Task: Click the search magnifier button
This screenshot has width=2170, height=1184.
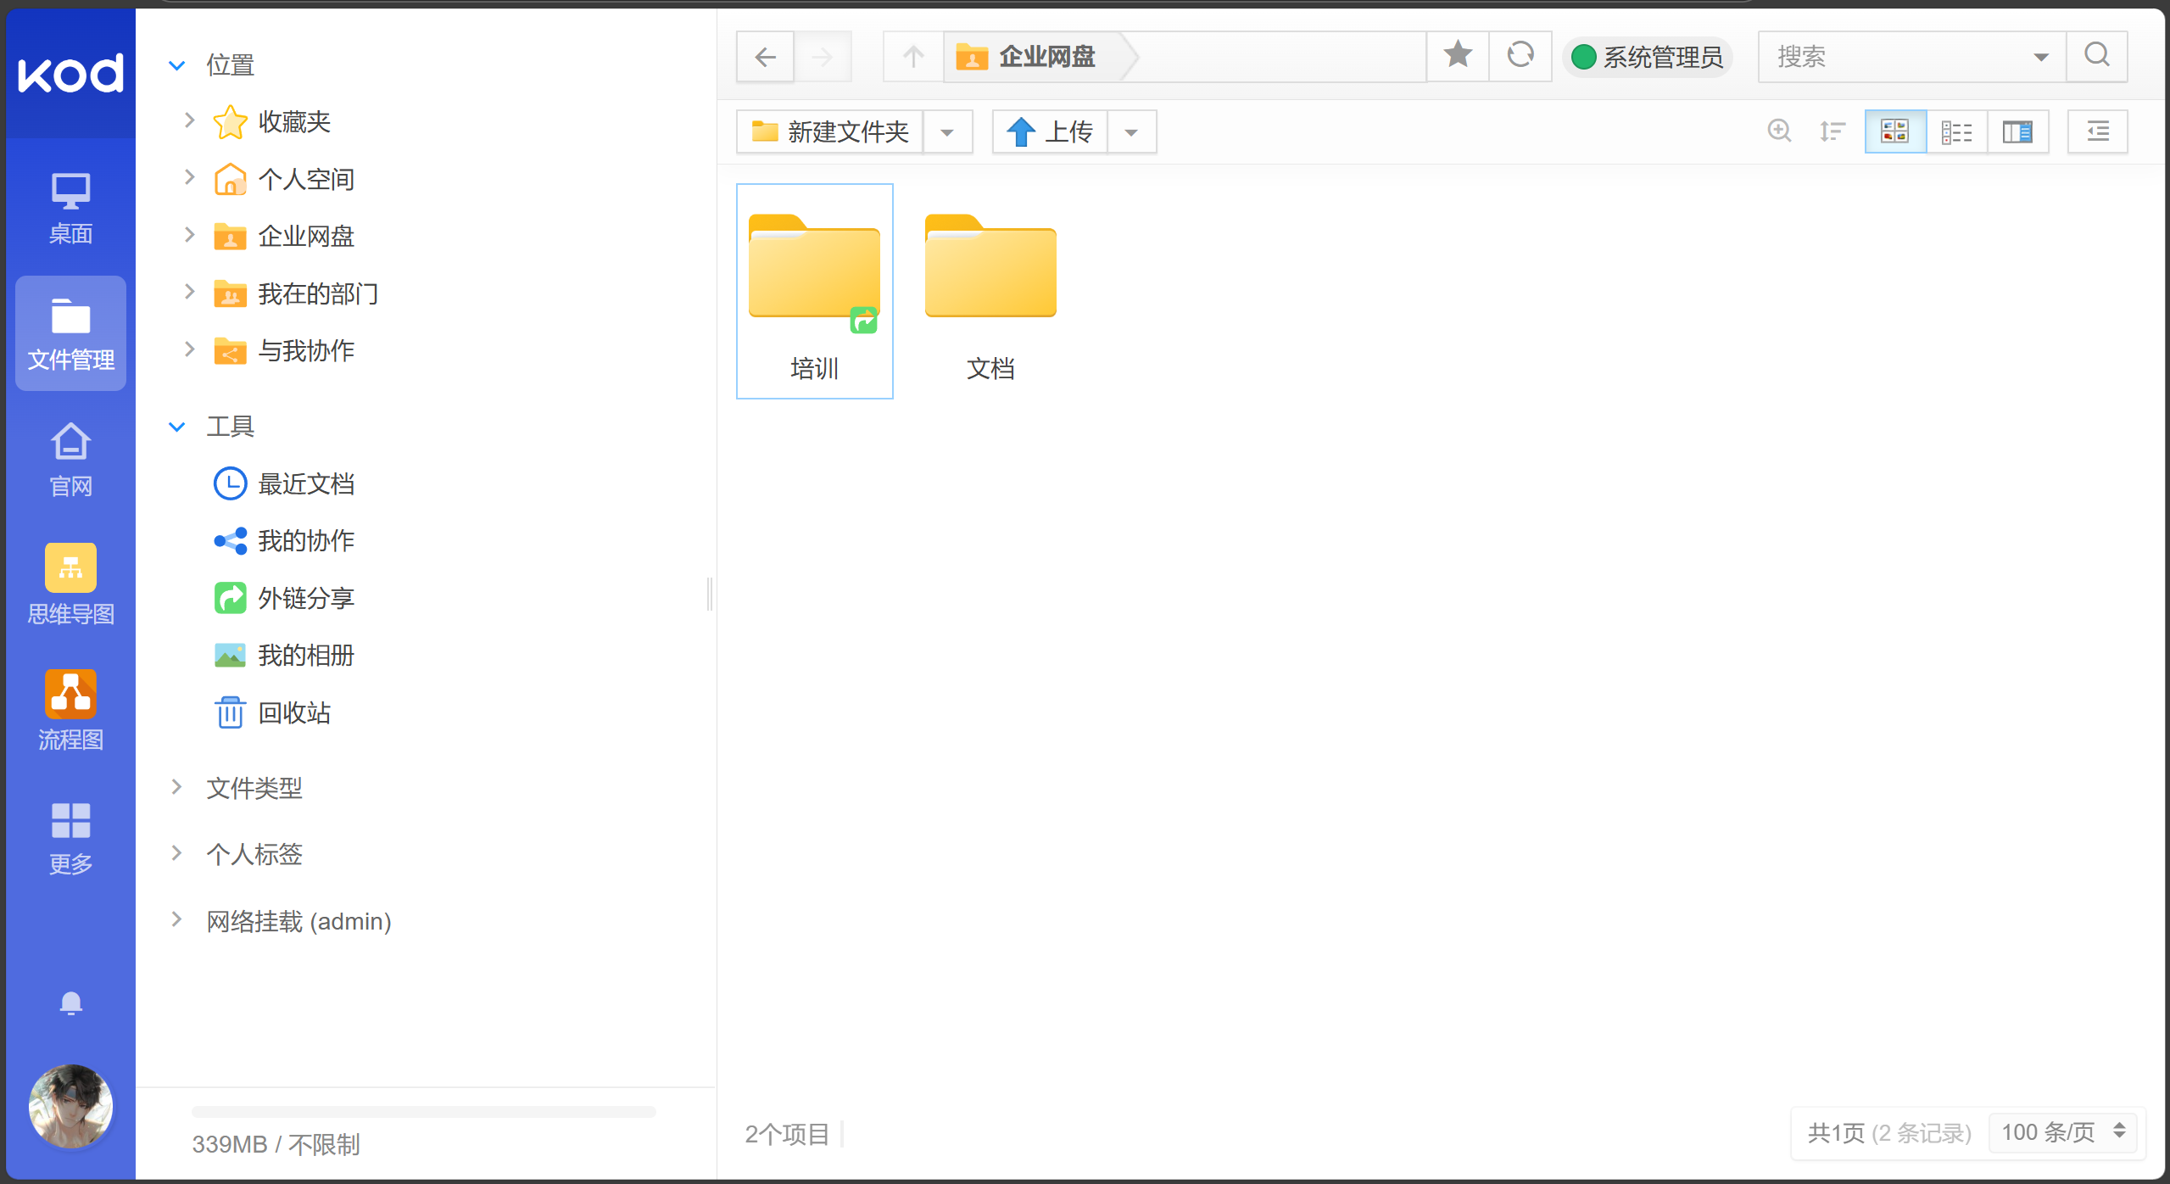Action: pos(2097,56)
